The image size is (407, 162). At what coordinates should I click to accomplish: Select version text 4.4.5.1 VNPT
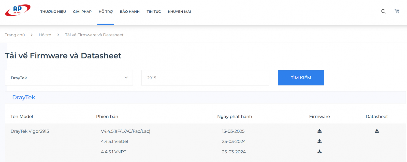[113, 152]
